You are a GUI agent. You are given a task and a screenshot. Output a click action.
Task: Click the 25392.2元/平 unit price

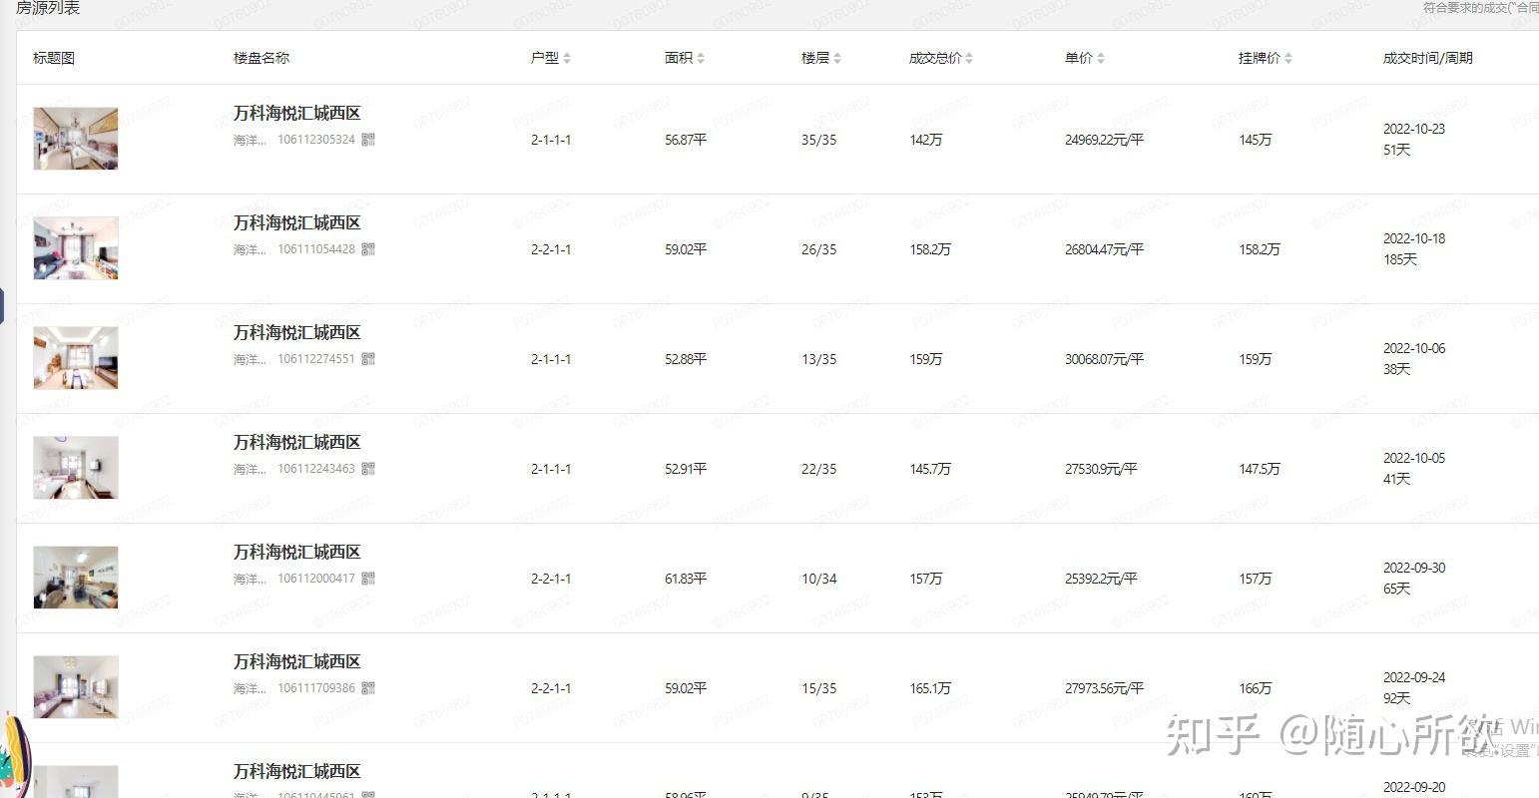pyautogui.click(x=1101, y=580)
